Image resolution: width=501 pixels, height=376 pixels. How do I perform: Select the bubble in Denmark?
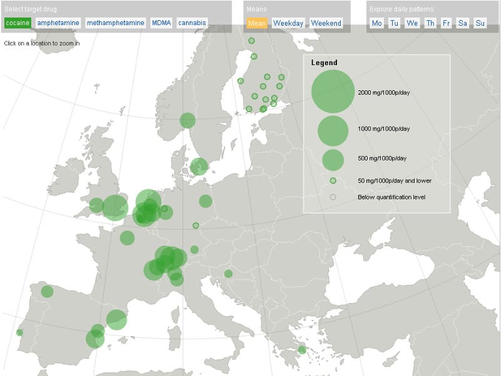(x=199, y=167)
